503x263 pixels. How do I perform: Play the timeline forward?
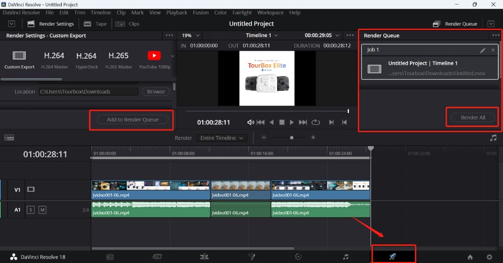tap(292, 122)
